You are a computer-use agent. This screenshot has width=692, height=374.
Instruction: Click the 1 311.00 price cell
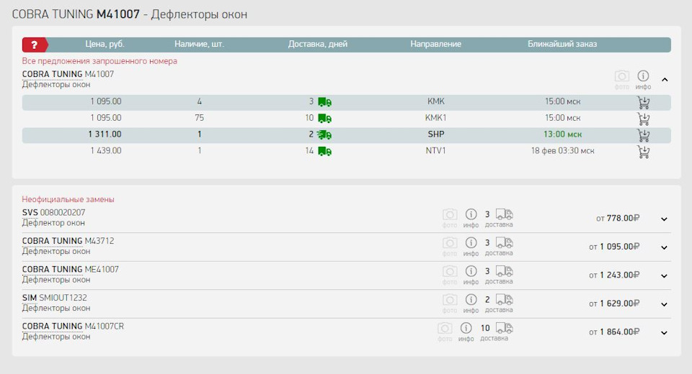(x=105, y=134)
